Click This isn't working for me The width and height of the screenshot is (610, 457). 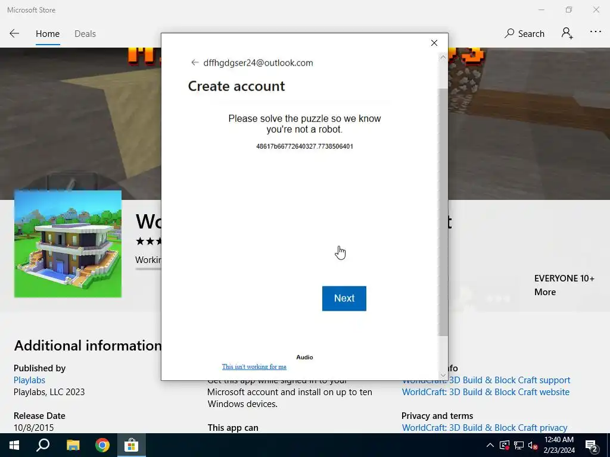254,367
